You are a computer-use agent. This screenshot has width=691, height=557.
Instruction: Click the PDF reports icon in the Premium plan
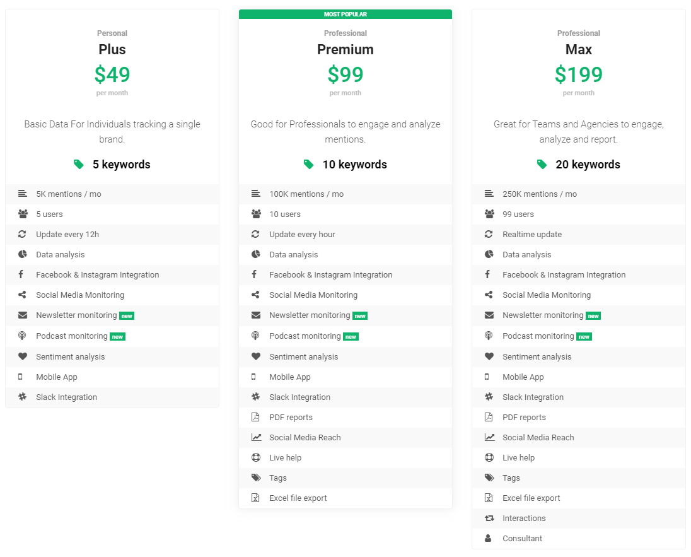pos(255,417)
